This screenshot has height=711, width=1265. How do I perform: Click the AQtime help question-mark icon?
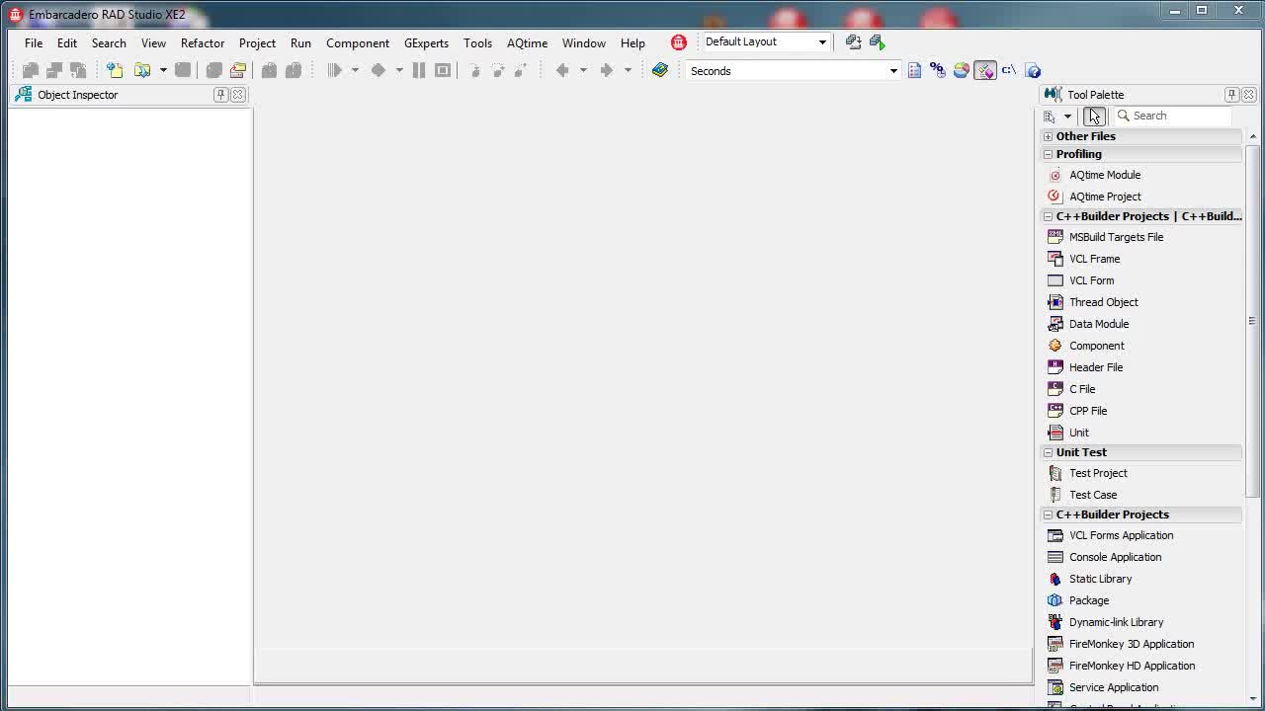(x=1033, y=70)
